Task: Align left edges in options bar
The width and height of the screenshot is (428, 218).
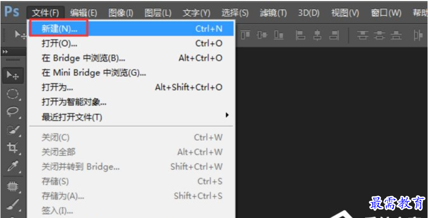Action: click(x=300, y=35)
